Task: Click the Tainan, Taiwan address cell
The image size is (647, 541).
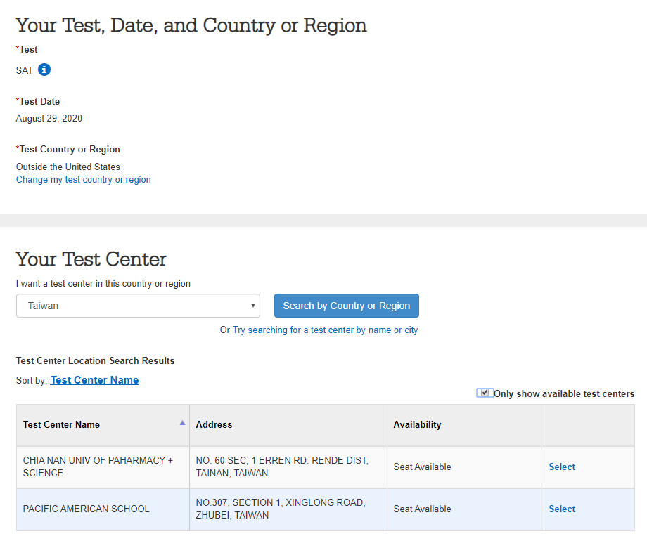Action: click(x=288, y=467)
